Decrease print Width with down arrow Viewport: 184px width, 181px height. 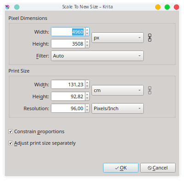coord(87,87)
